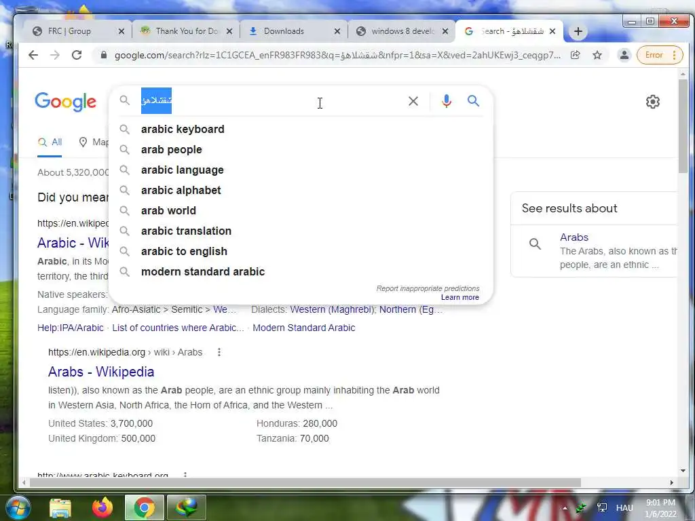695x521 pixels.
Task: Open the Northern (Eg… dialect link
Action: [x=411, y=309]
